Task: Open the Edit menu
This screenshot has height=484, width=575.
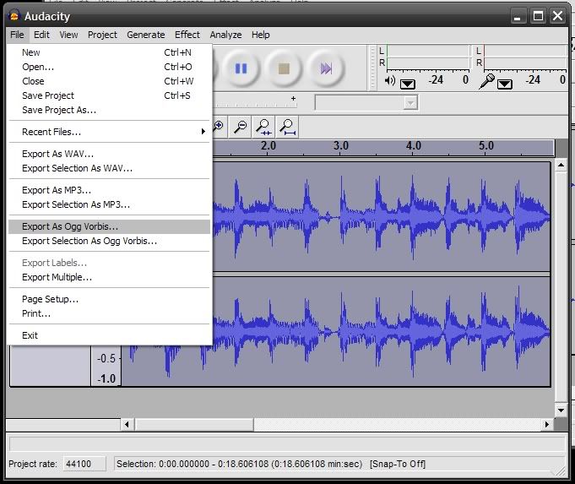Action: pyautogui.click(x=41, y=35)
